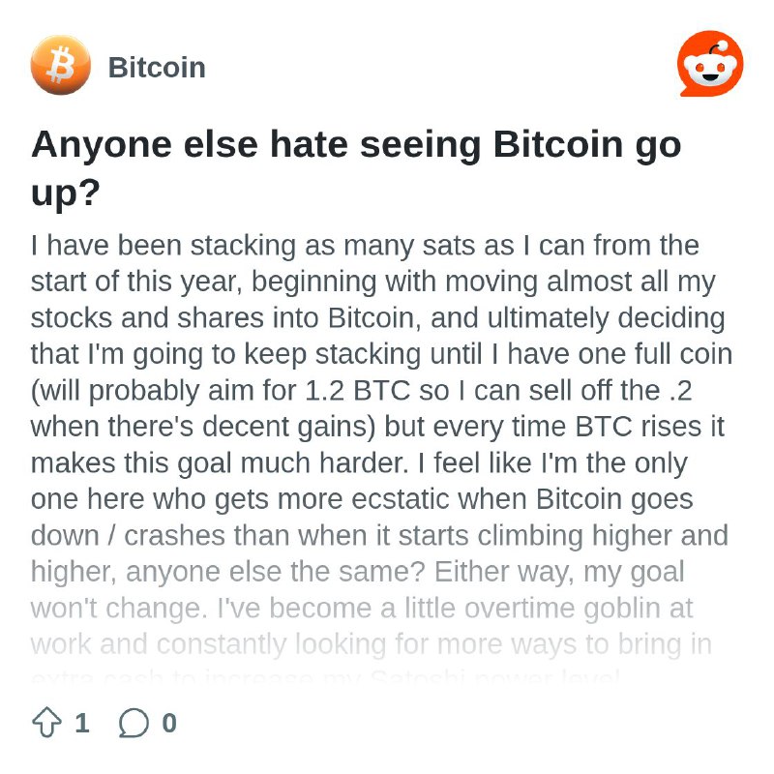The width and height of the screenshot is (774, 774).
Task: Upvote the post with the arrow icon
Action: [x=46, y=723]
